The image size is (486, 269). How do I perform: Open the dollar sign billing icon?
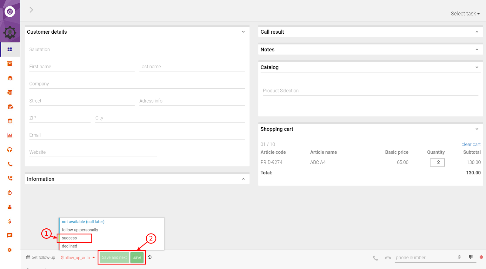[10, 221]
